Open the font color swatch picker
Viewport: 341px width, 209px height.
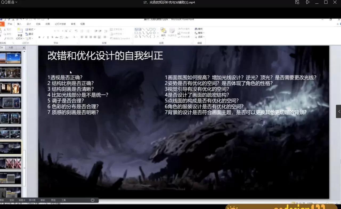click(x=74, y=37)
